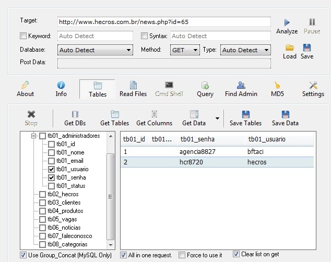Click the Save Tables icon
The width and height of the screenshot is (331, 262).
pyautogui.click(x=246, y=114)
